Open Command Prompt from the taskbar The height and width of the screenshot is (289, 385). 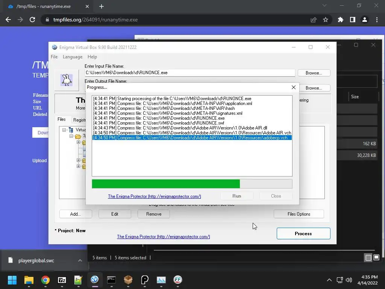[111, 280]
